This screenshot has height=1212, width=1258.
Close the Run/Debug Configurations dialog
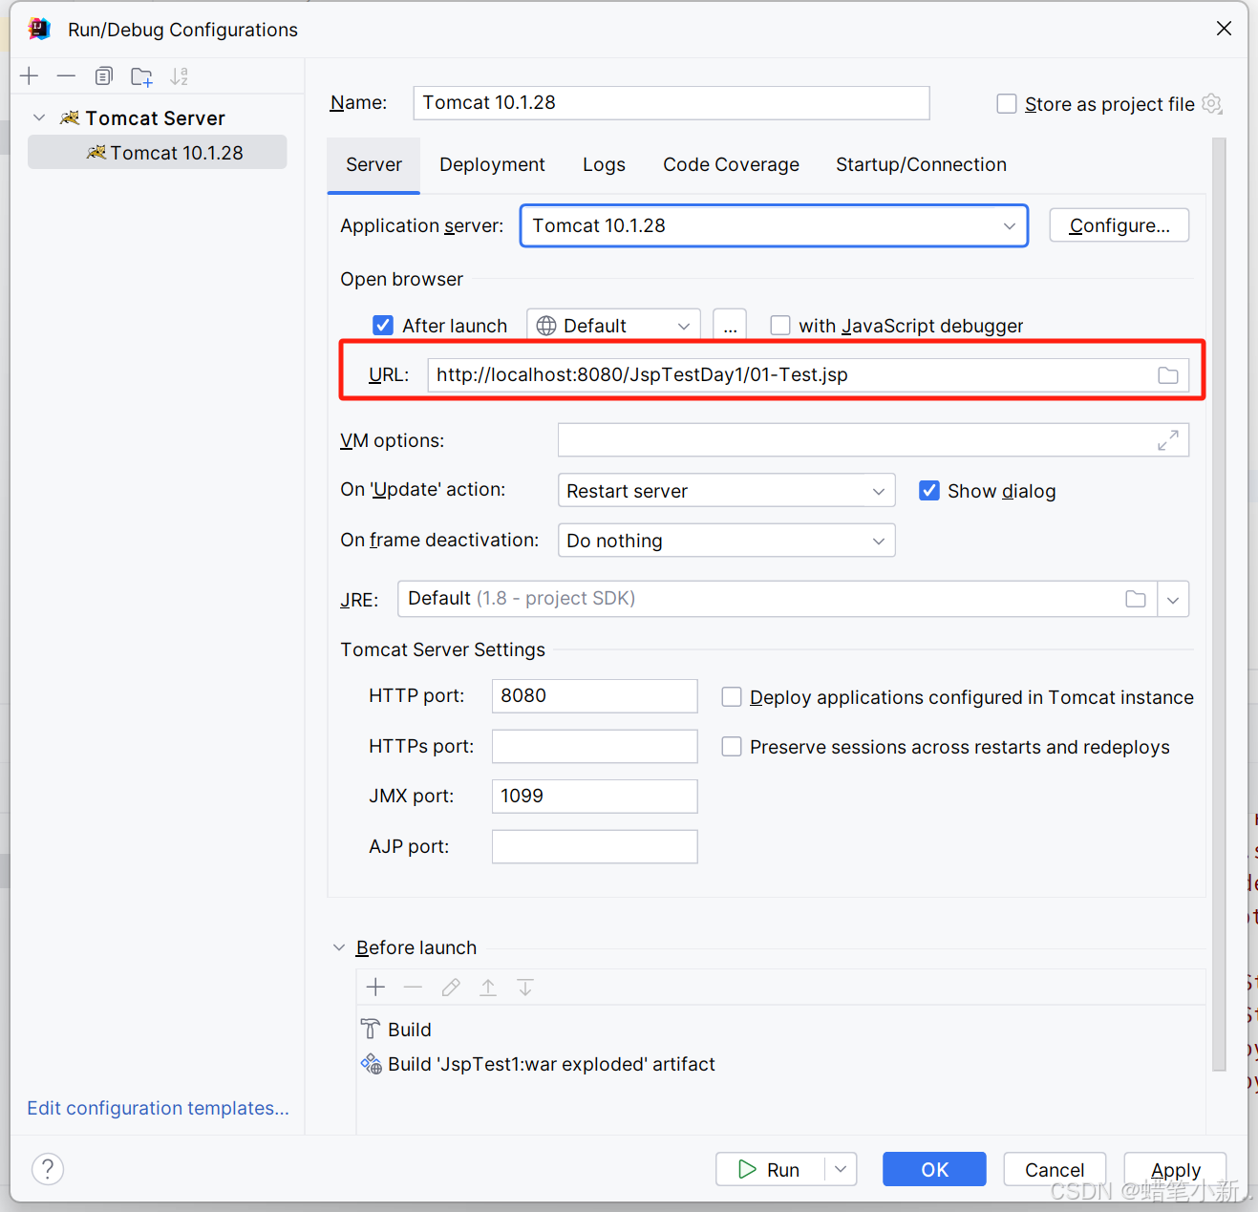tap(1224, 29)
